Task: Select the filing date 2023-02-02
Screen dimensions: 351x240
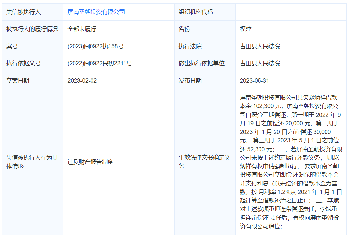Action: tap(82, 80)
